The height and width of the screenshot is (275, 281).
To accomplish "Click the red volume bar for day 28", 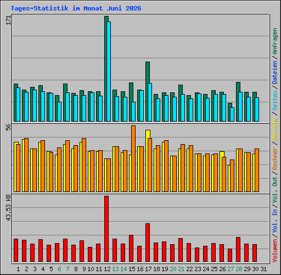I will pyautogui.click(x=238, y=249).
